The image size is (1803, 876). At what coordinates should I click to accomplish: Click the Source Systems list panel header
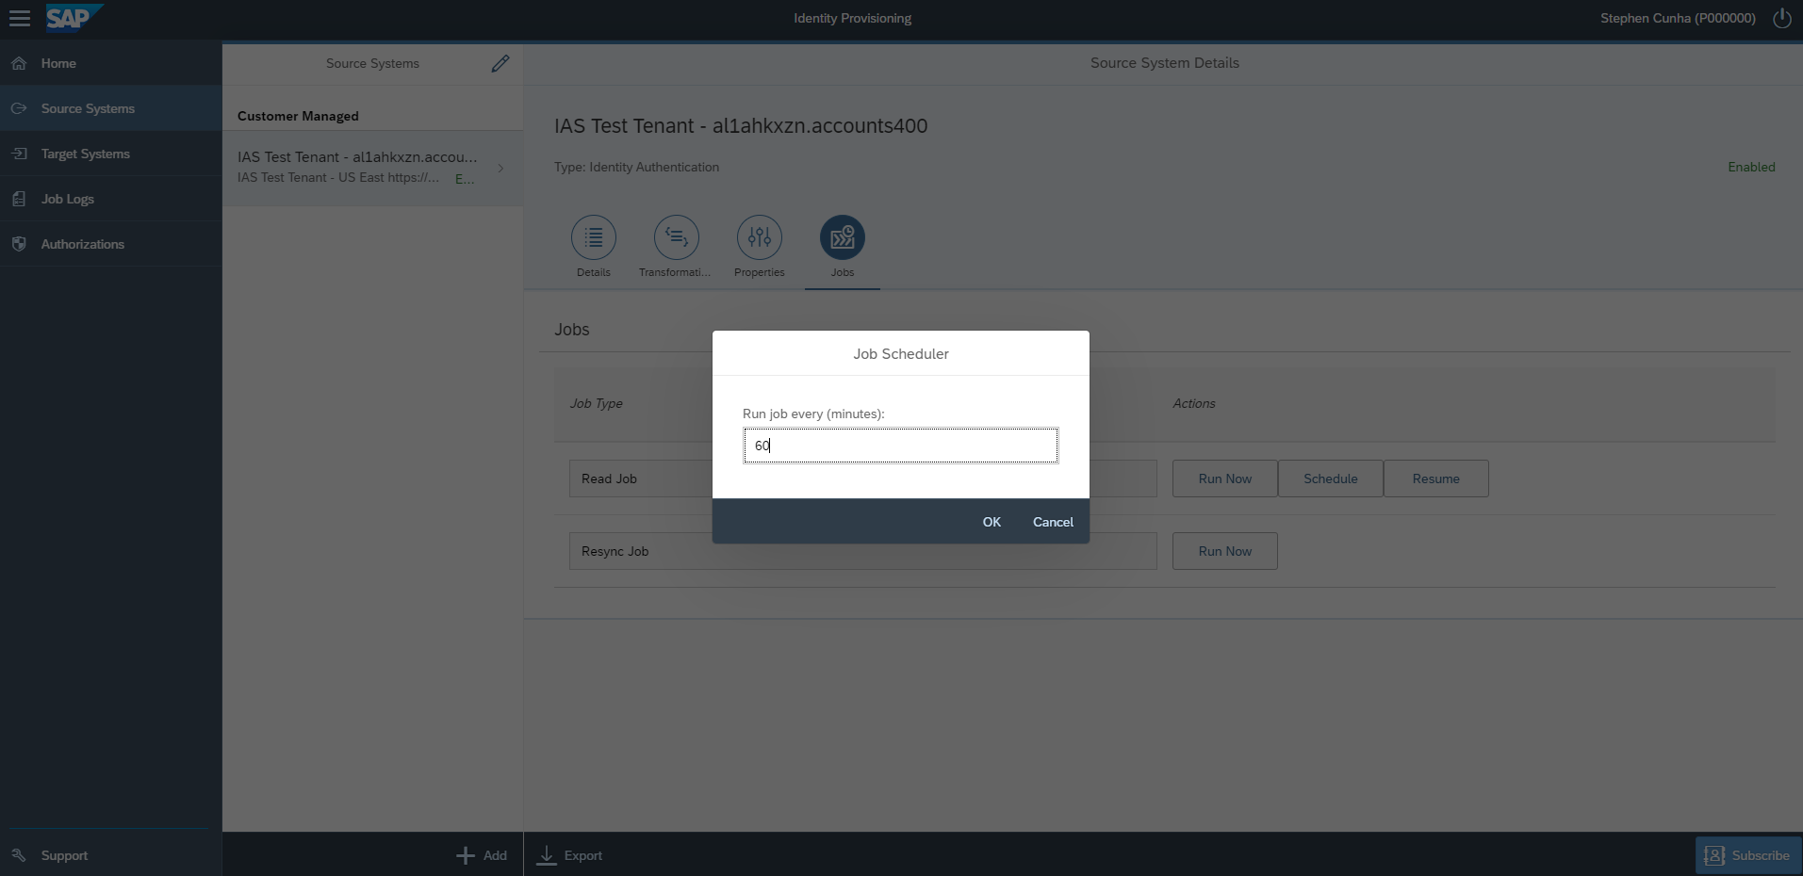372,63
